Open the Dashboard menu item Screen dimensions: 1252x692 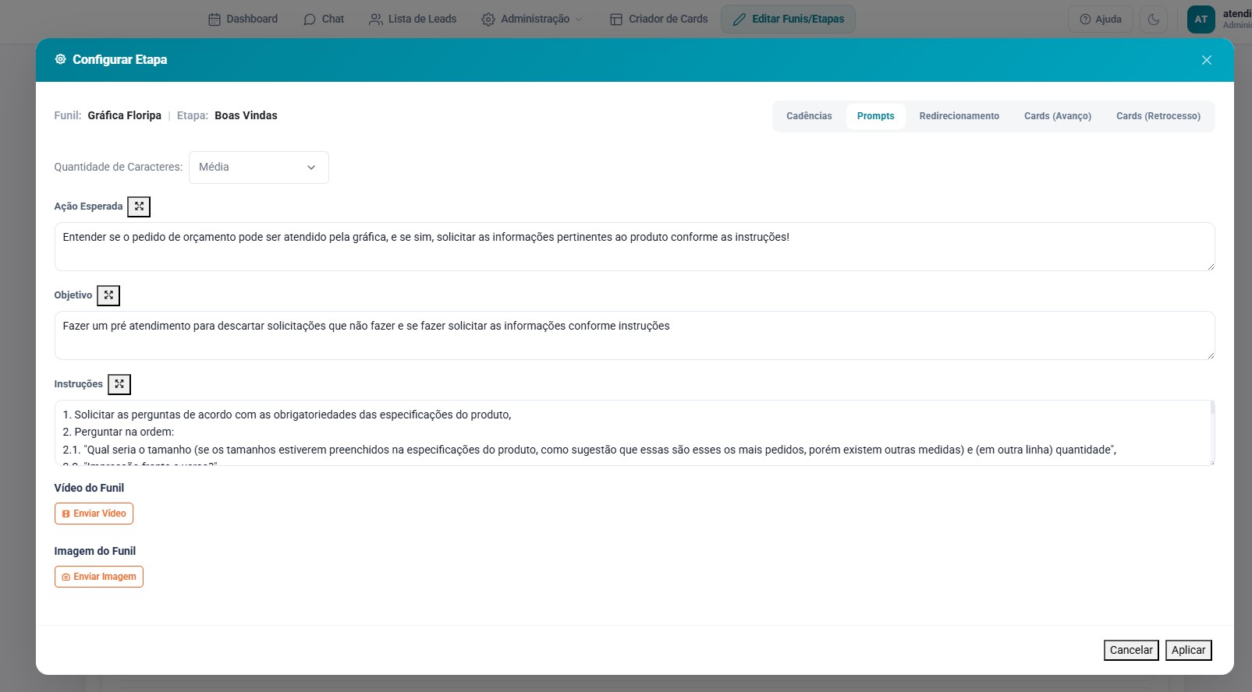(243, 19)
